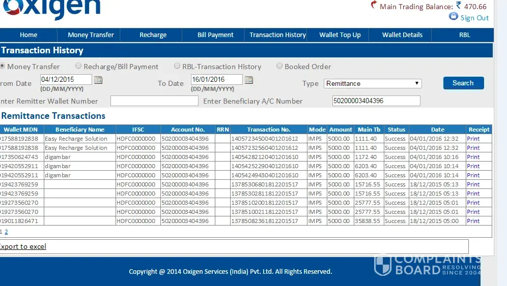
Task: Select the Recharge/Bill Payment radio button
Action: (x=78, y=66)
